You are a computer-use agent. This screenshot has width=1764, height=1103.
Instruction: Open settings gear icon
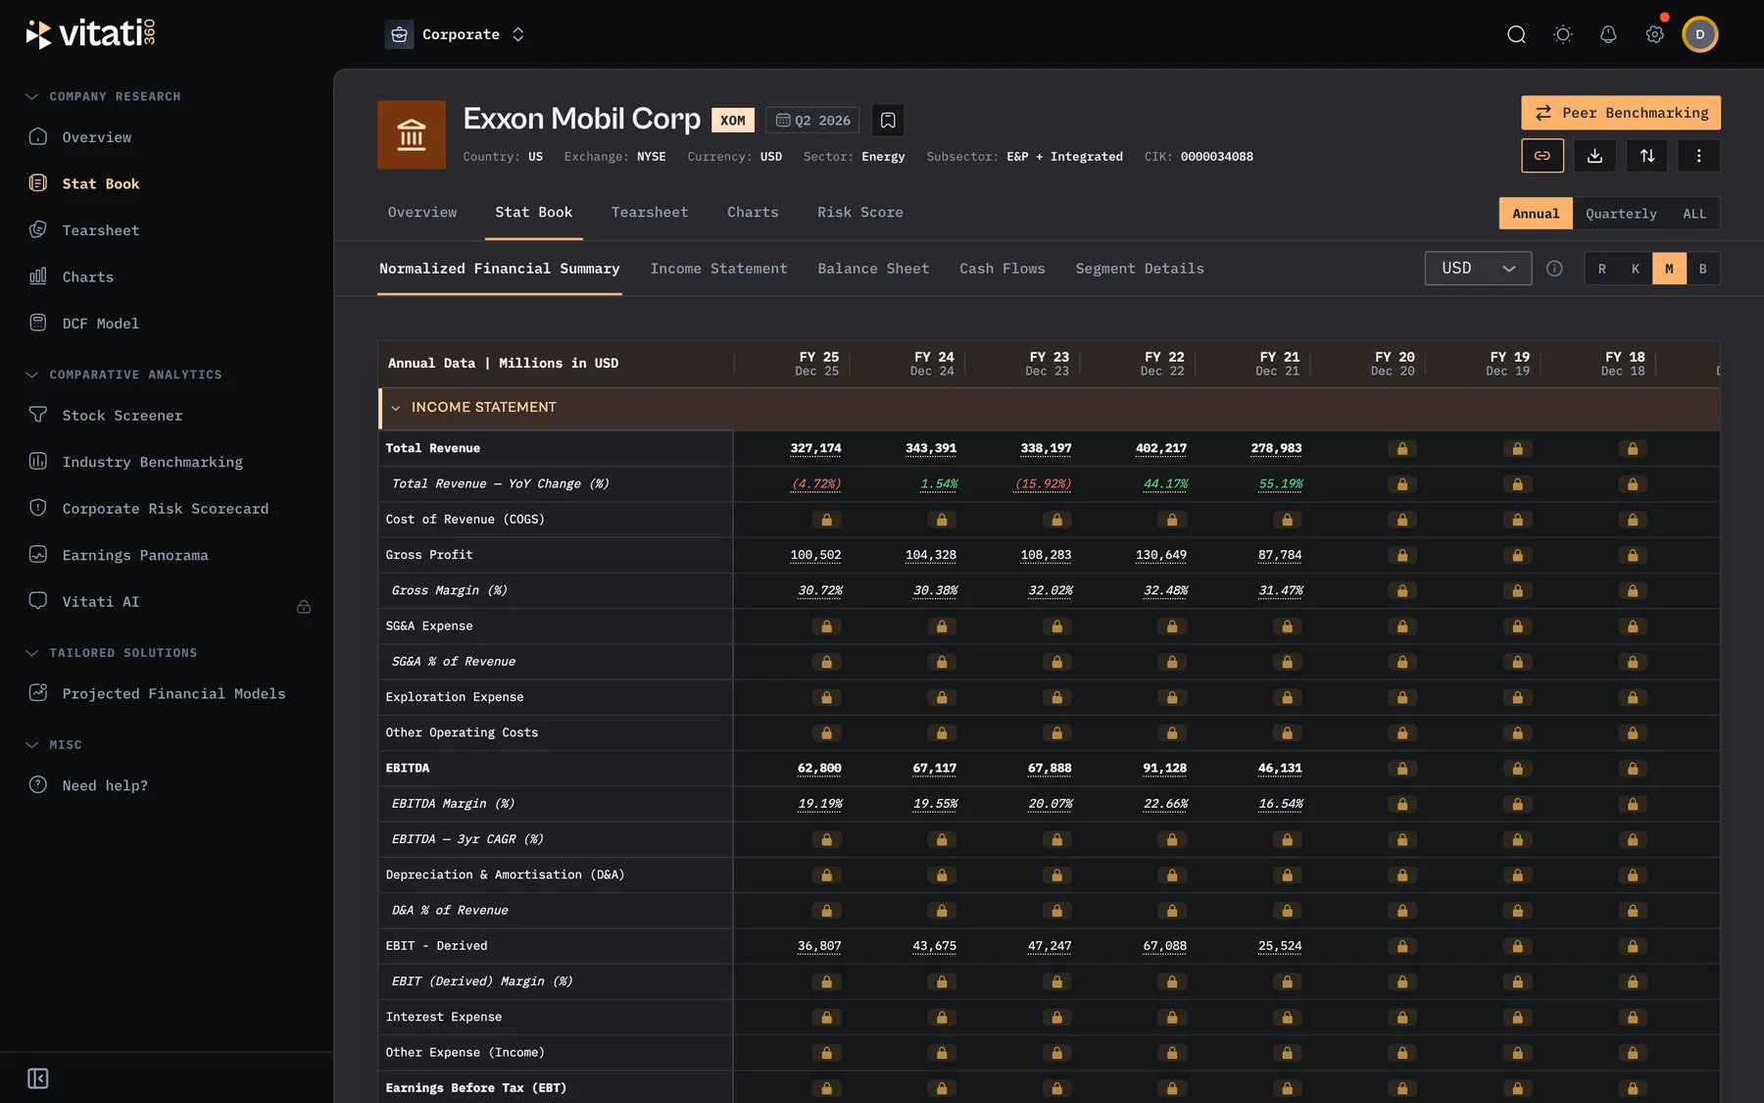point(1654,34)
